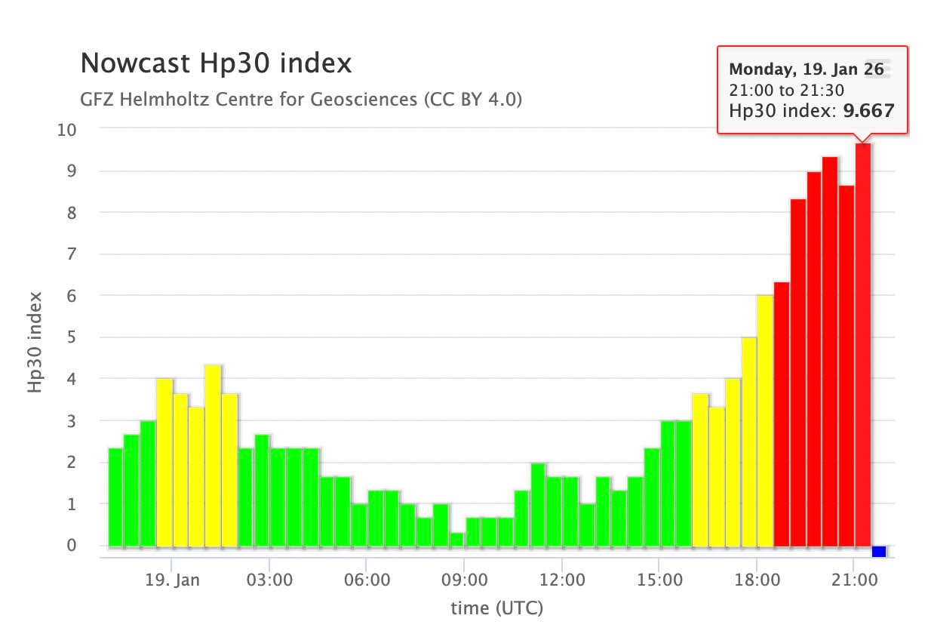Open the GFZ Helmholtz Centre credit text

301,100
